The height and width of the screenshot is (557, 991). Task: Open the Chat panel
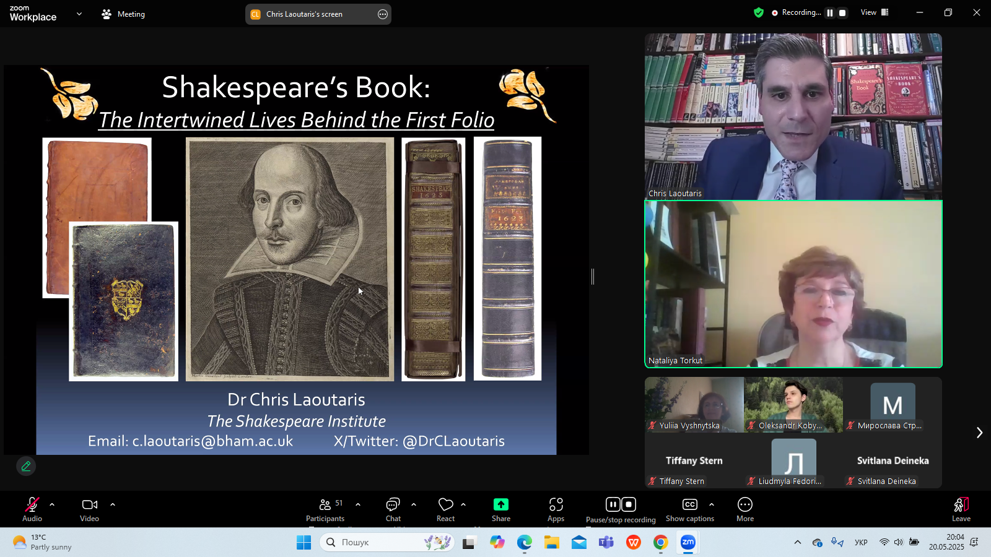point(393,510)
